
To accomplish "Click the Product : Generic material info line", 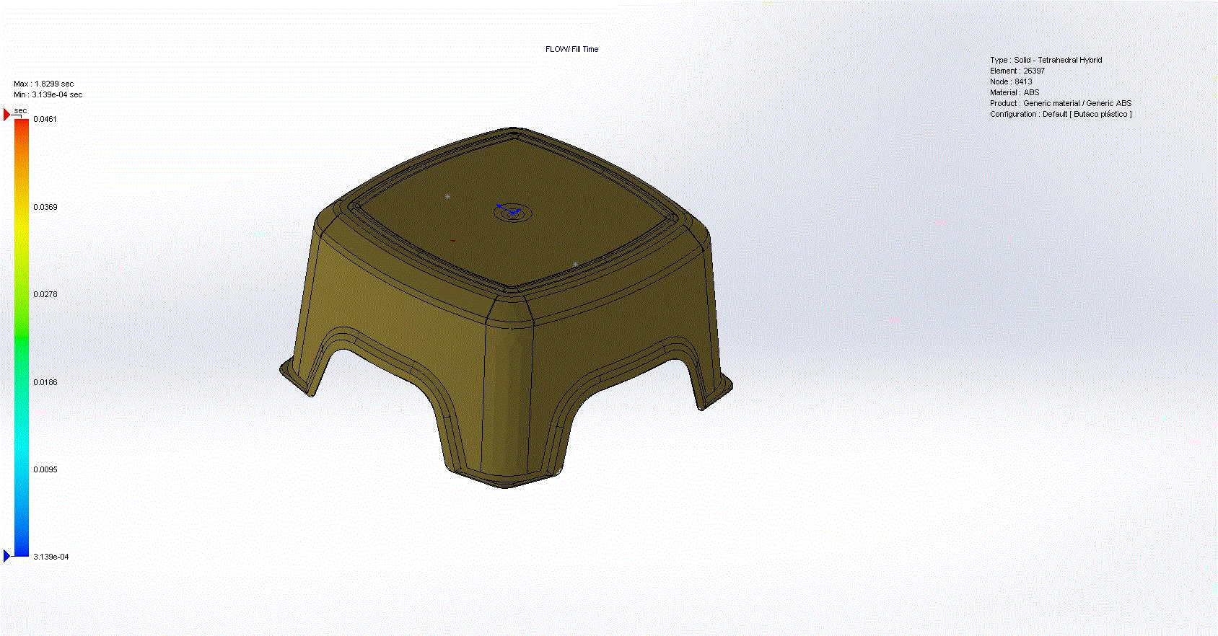I will click(x=1060, y=103).
